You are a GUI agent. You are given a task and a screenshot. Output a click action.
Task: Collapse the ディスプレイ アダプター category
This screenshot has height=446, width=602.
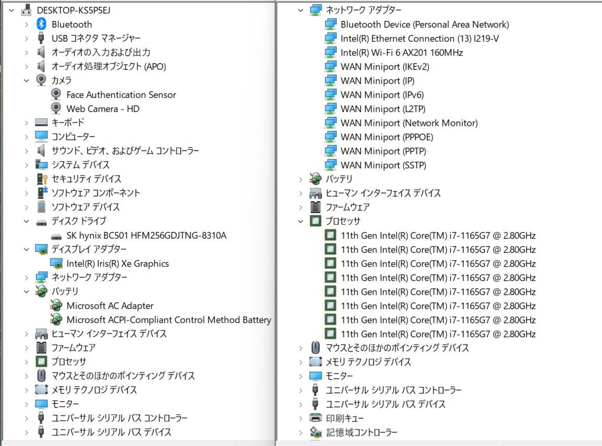point(26,250)
